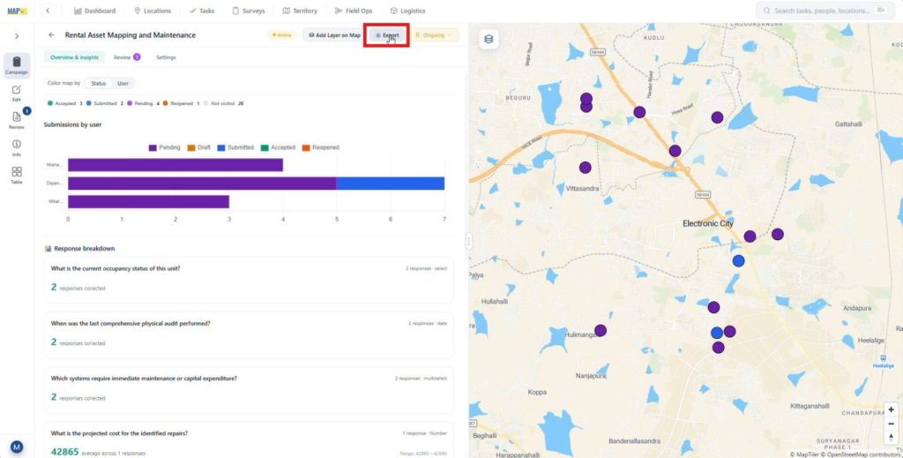The width and height of the screenshot is (903, 458).
Task: Expand the left sidebar with the chevron
Action: tap(17, 35)
